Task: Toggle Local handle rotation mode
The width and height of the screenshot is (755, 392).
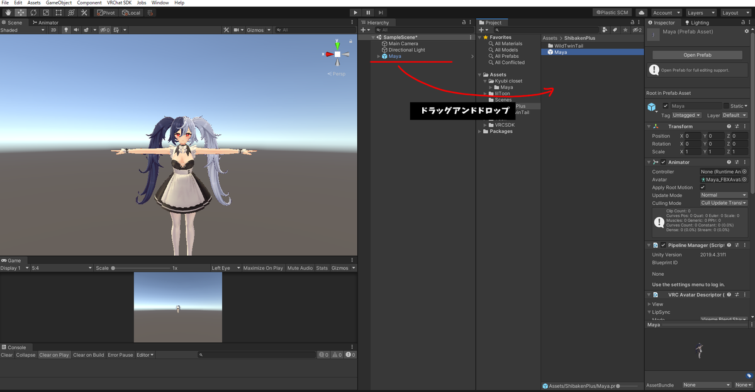Action: point(130,13)
